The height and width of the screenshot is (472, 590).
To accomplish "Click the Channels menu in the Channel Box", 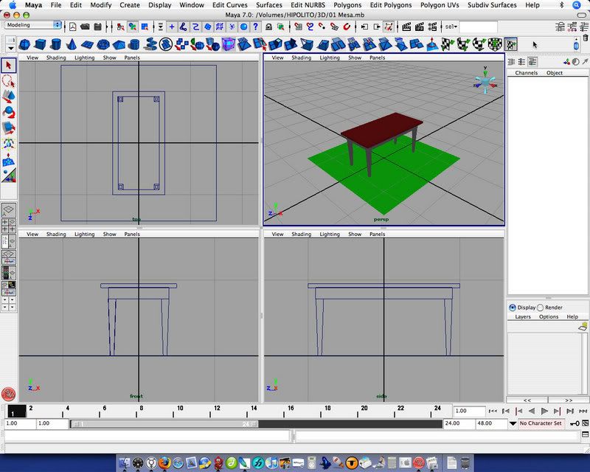I will (527, 73).
